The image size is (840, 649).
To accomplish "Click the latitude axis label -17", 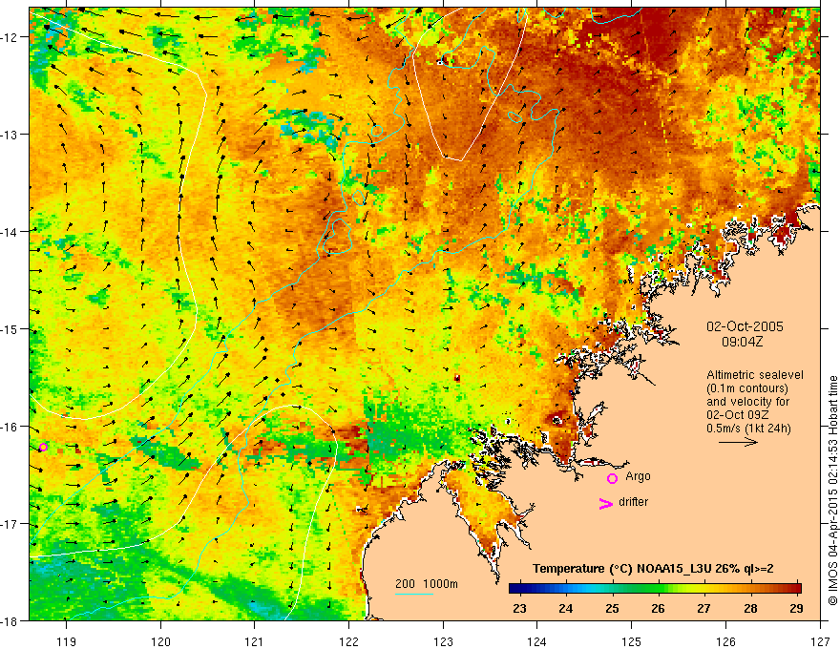I will pyautogui.click(x=10, y=524).
